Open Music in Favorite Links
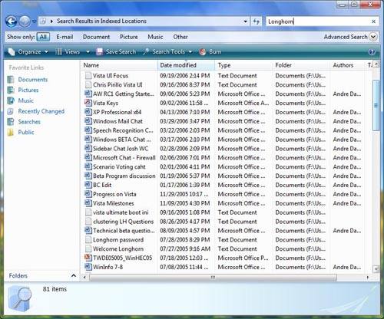This screenshot has height=319, width=384. click(x=25, y=100)
